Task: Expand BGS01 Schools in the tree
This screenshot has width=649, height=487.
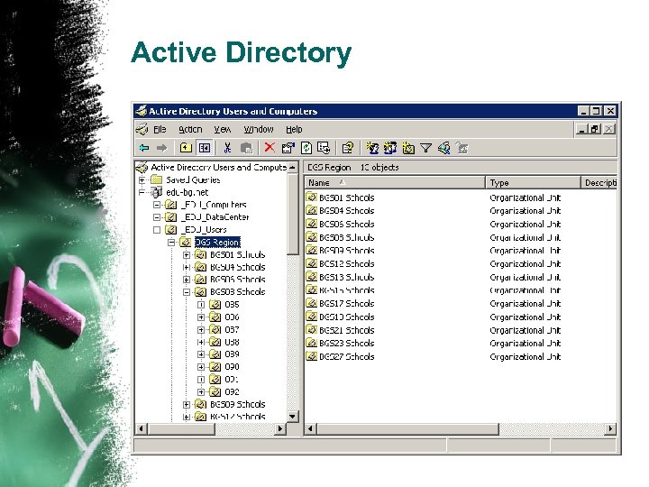Action: [187, 254]
